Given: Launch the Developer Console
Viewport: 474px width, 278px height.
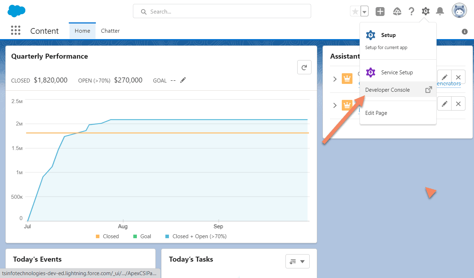Looking at the screenshot, I should [387, 90].
